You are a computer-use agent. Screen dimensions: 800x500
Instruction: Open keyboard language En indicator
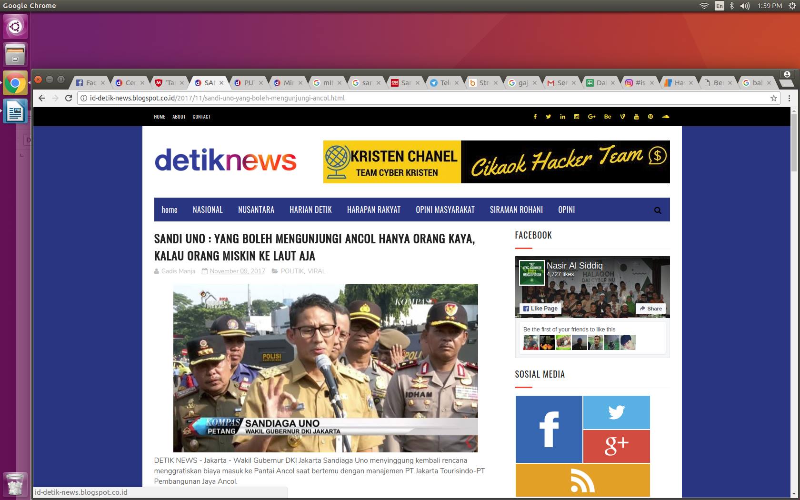(719, 6)
